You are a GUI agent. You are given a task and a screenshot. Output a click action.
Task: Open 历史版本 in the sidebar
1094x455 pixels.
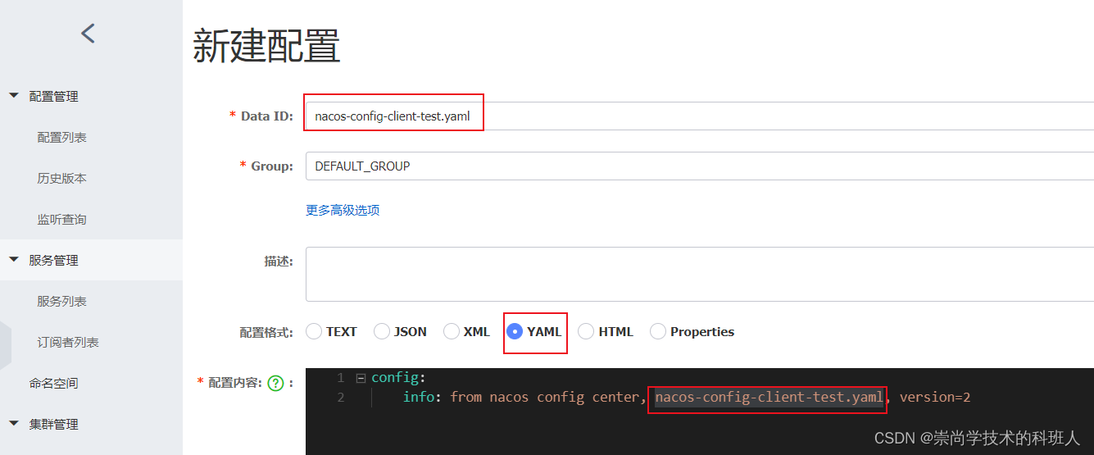pyautogui.click(x=62, y=178)
